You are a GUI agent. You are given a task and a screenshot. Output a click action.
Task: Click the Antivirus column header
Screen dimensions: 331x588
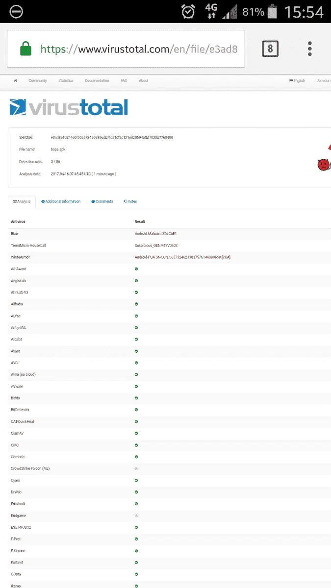click(x=18, y=221)
